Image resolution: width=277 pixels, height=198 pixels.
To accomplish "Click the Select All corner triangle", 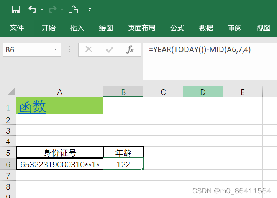I will [x=11, y=92].
